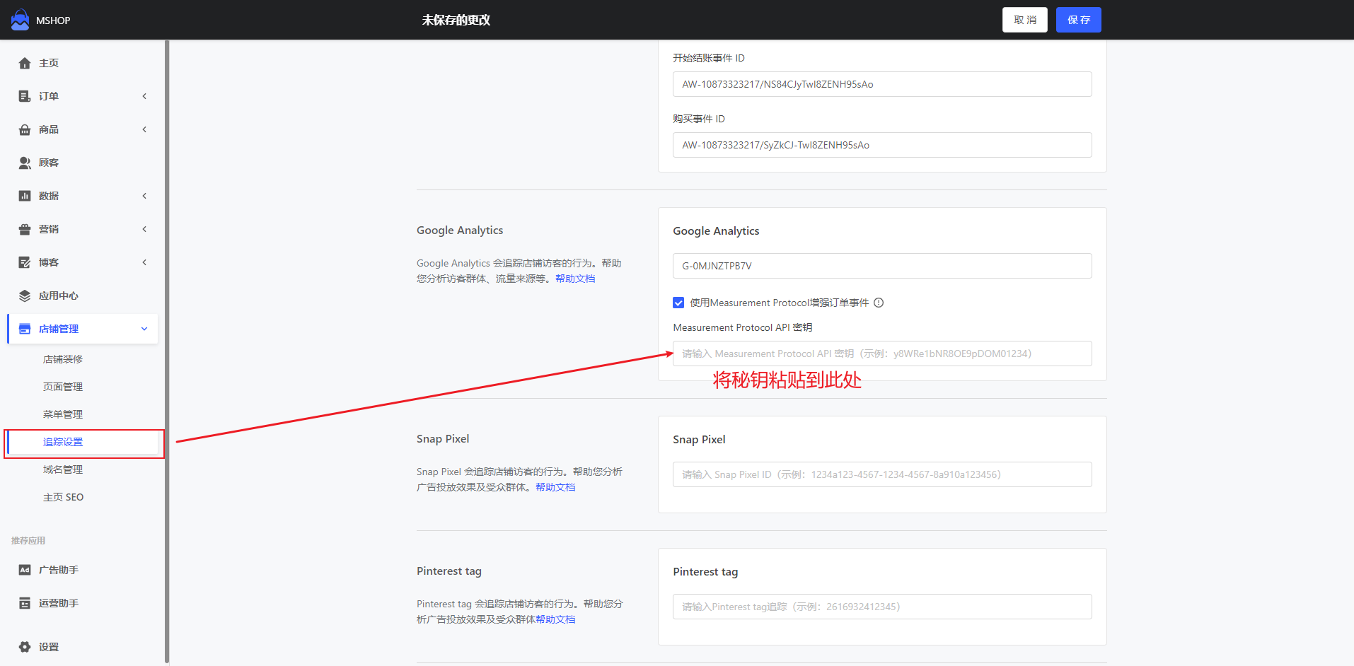Click the 广告助手 Ad icon
This screenshot has width=1354, height=666.
tap(25, 570)
